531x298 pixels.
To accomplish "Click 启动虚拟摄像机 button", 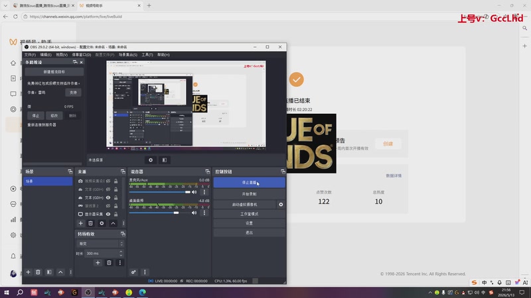I will 244,205.
